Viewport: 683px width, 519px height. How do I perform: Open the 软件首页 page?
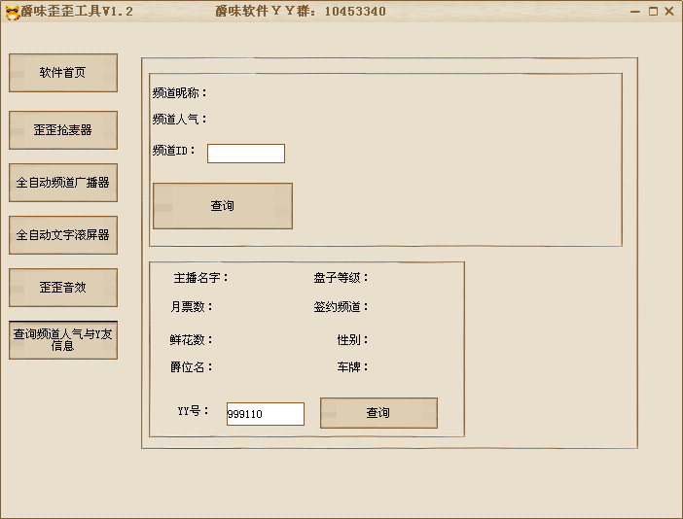click(63, 73)
